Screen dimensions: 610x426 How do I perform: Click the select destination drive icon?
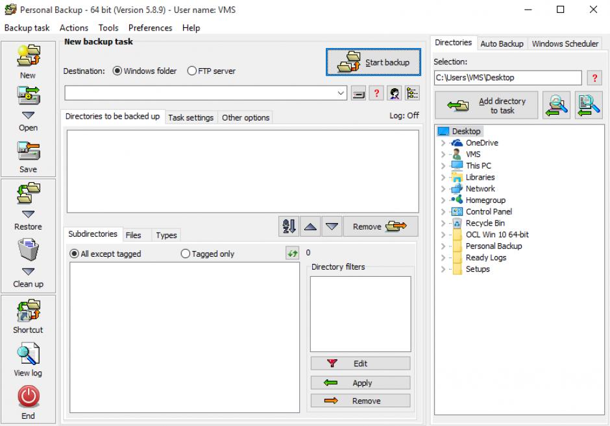point(358,93)
